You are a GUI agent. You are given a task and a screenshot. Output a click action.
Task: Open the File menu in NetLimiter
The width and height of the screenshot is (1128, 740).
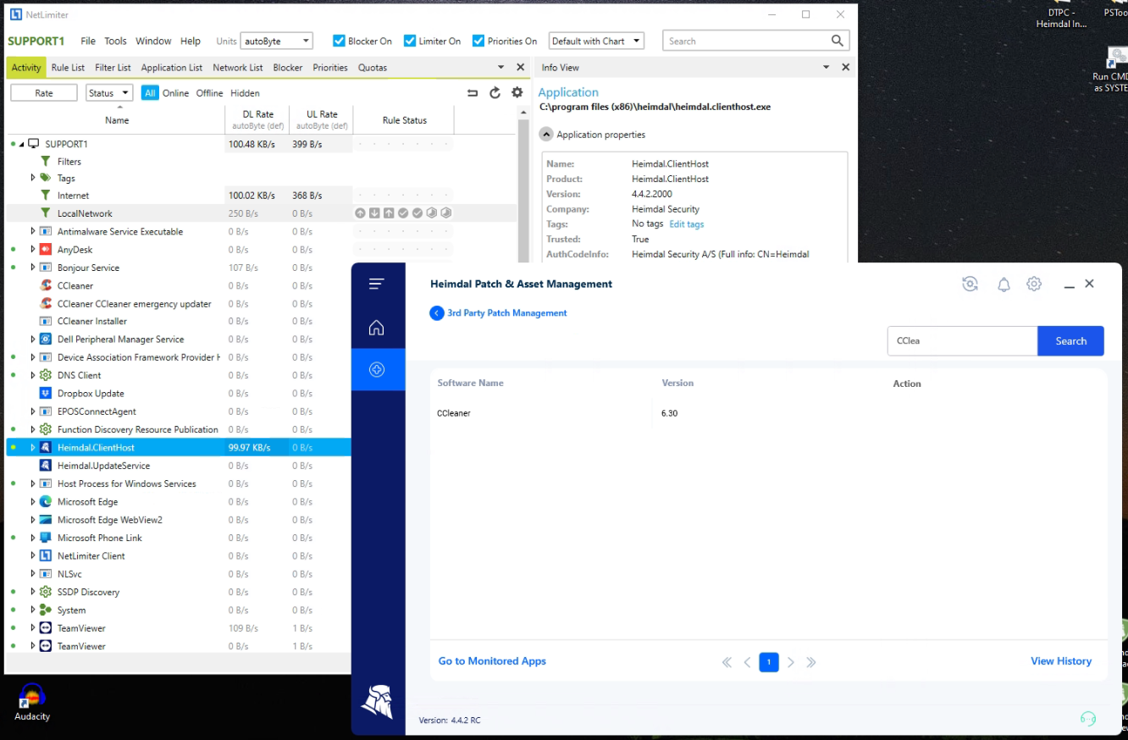(88, 41)
